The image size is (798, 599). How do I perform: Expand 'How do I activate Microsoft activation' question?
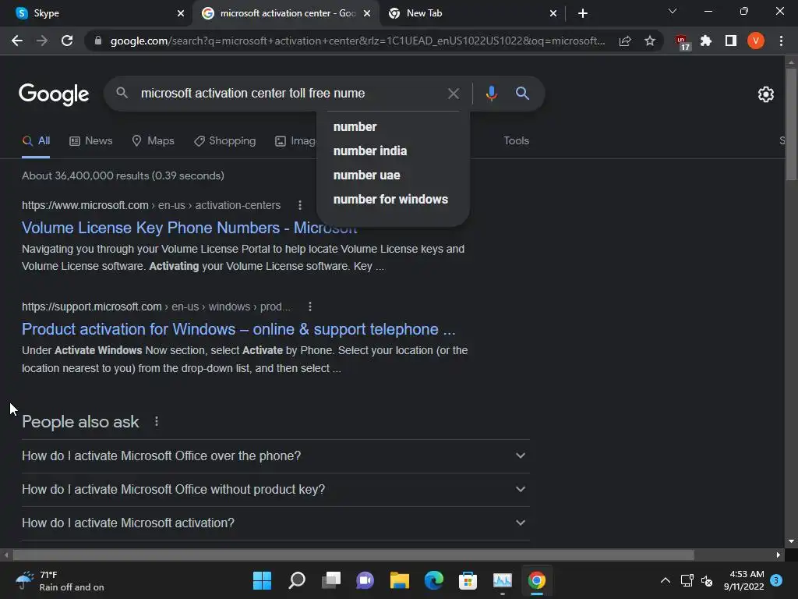click(275, 523)
